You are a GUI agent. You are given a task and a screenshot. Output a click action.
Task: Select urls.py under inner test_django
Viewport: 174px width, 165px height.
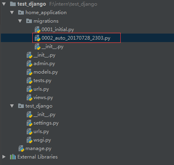[41, 131]
